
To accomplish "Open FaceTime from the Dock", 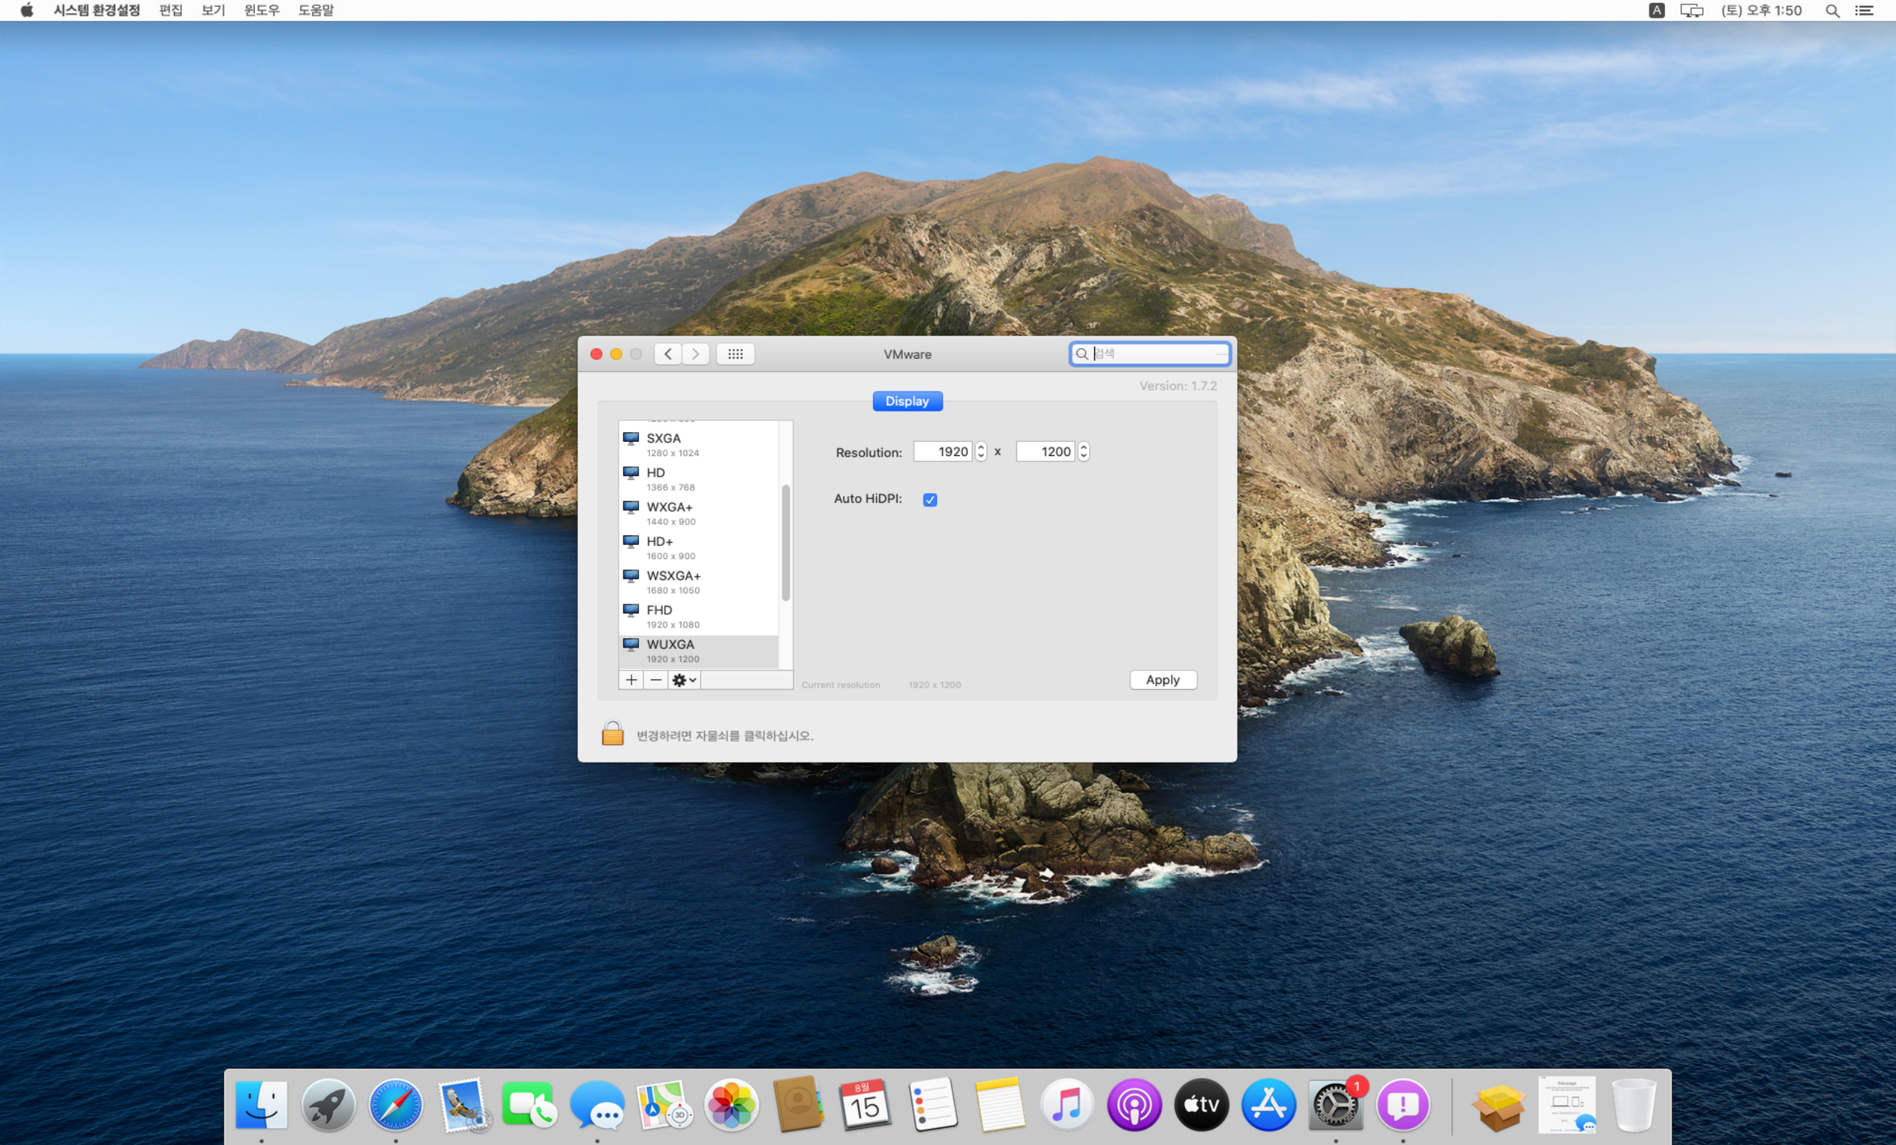I will (530, 1105).
